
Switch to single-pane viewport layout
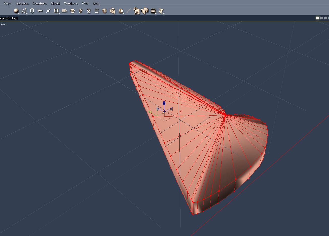tap(318, 18)
